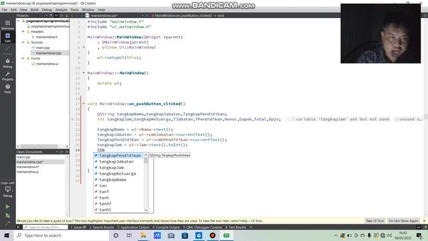Click the filter tree icon in Projects panel

tap(51, 15)
